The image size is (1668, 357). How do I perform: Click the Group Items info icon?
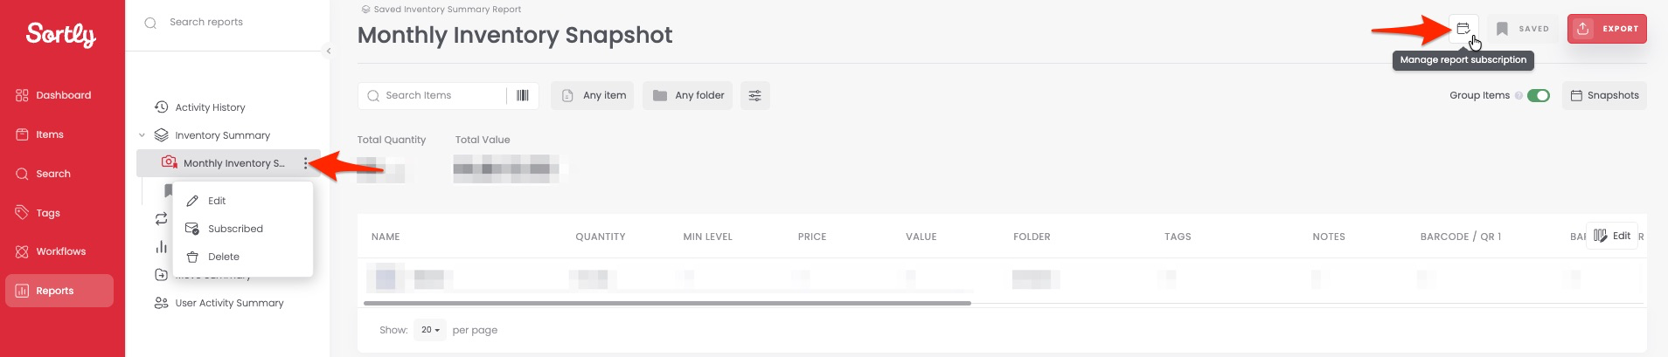tap(1519, 96)
